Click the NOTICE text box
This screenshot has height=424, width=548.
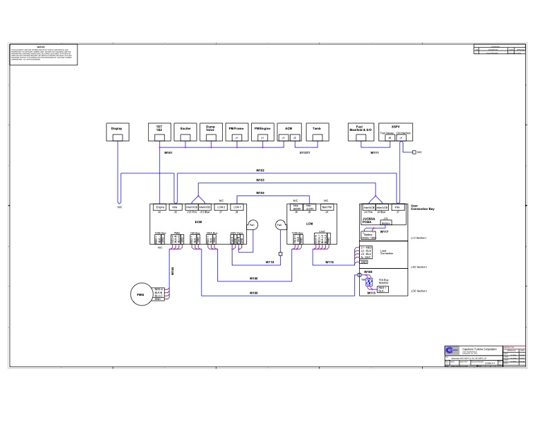tap(44, 55)
